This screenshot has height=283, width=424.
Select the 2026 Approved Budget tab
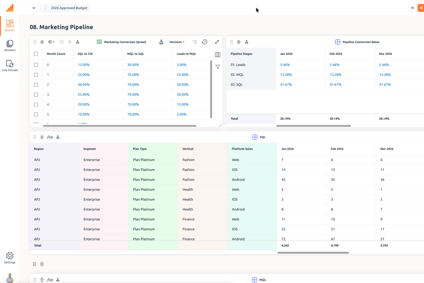65,8
